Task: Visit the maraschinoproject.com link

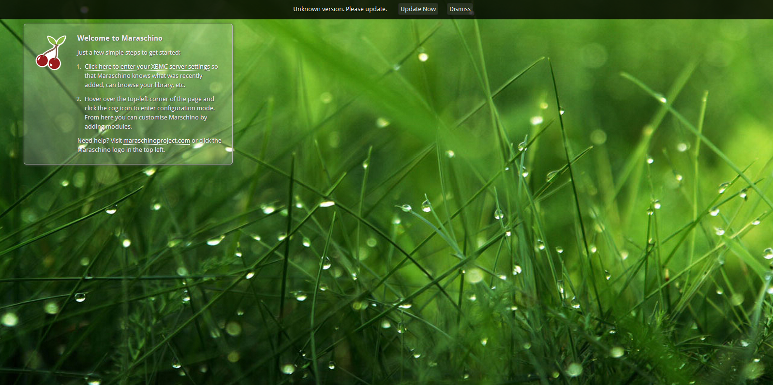Action: coord(157,140)
